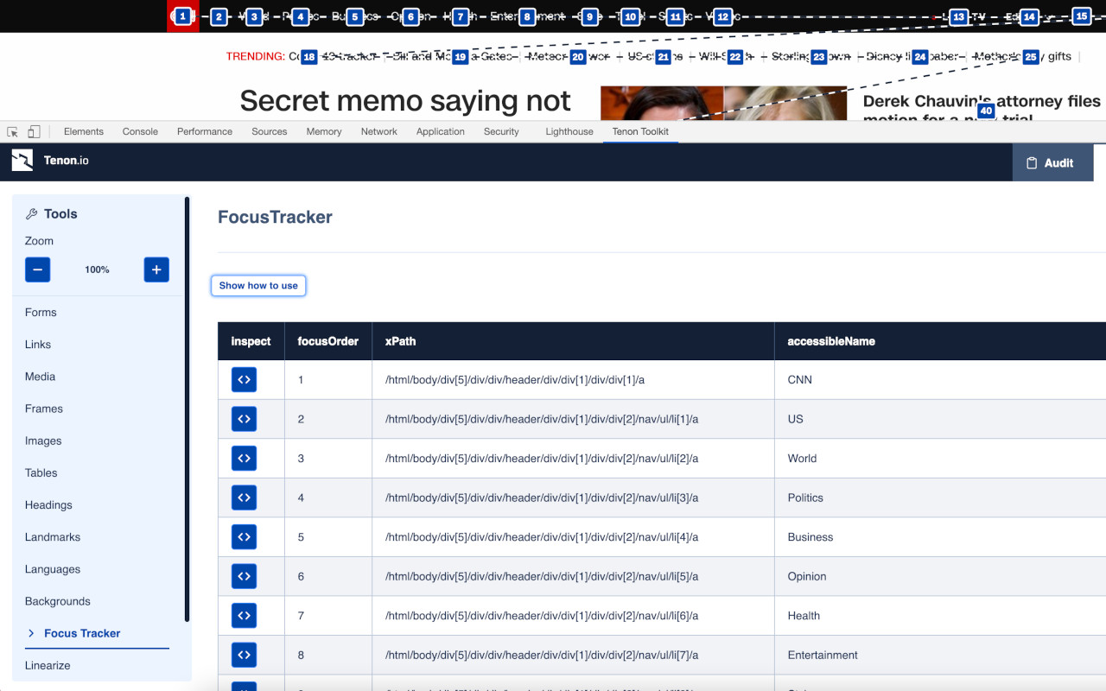
Task: Inspect the Opinion row element
Action: coord(244,576)
